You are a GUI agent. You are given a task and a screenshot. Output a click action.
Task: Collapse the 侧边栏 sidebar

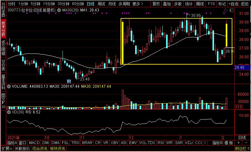click(x=242, y=149)
